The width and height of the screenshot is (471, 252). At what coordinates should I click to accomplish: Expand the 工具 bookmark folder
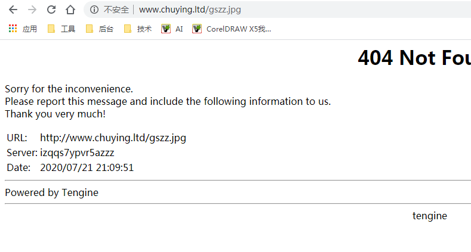(x=61, y=29)
